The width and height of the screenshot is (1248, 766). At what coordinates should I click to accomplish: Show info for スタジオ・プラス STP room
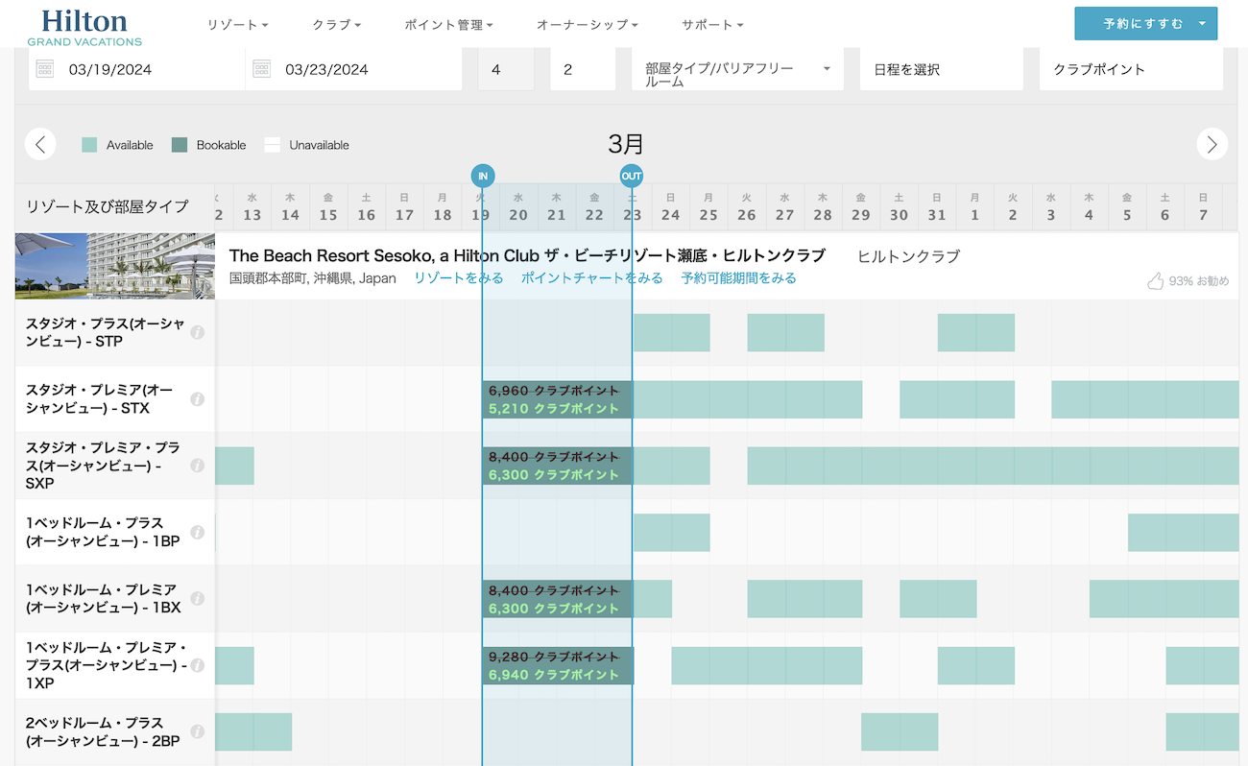click(x=197, y=332)
